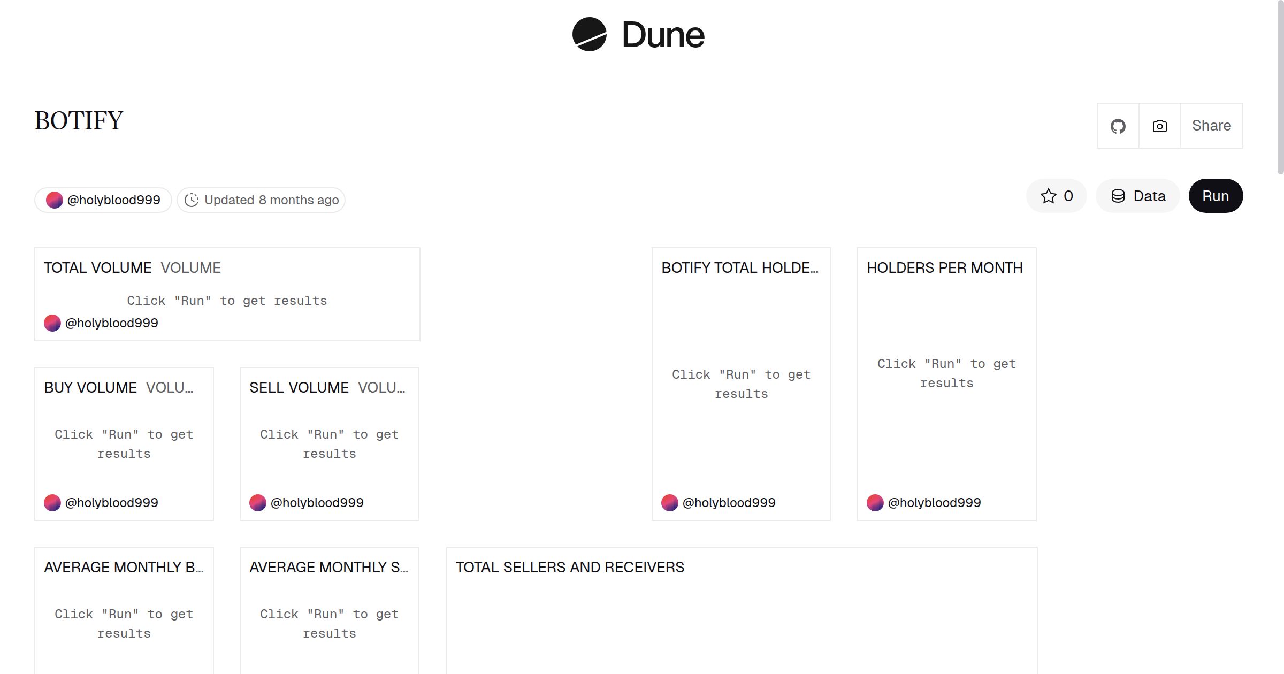1284x674 pixels.
Task: Click the camera screenshot icon
Action: tap(1159, 126)
